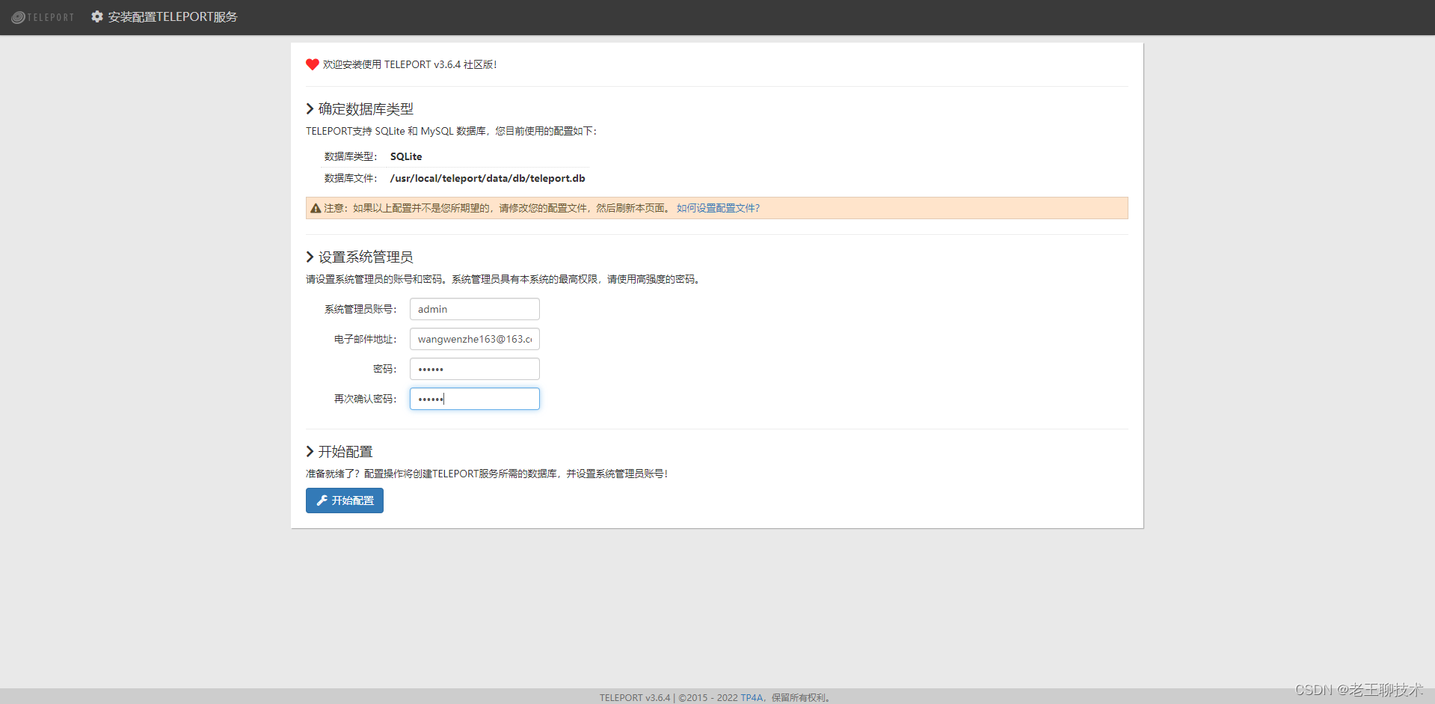The height and width of the screenshot is (704, 1435).
Task: Expand the 开始配置 section chevron
Action: [310, 451]
